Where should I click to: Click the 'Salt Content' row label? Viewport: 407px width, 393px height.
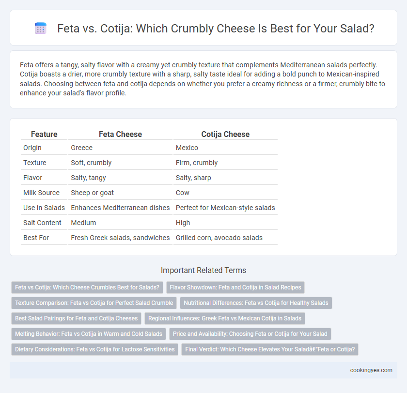(42, 223)
